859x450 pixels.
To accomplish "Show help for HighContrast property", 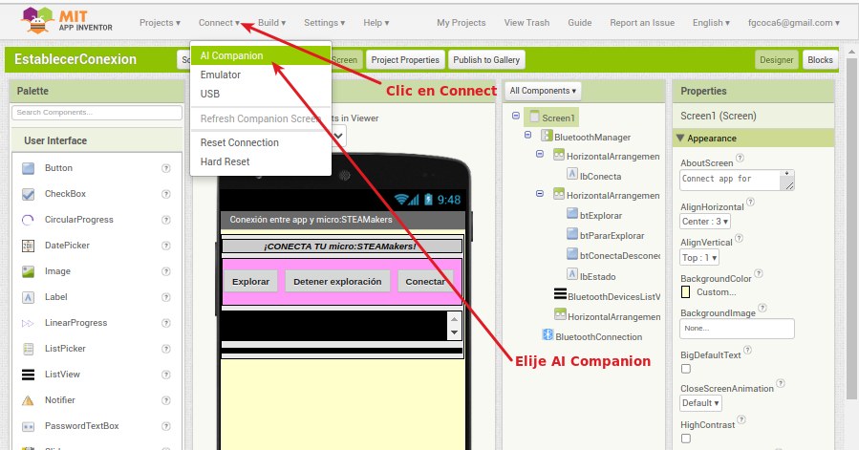I will pyautogui.click(x=741, y=419).
